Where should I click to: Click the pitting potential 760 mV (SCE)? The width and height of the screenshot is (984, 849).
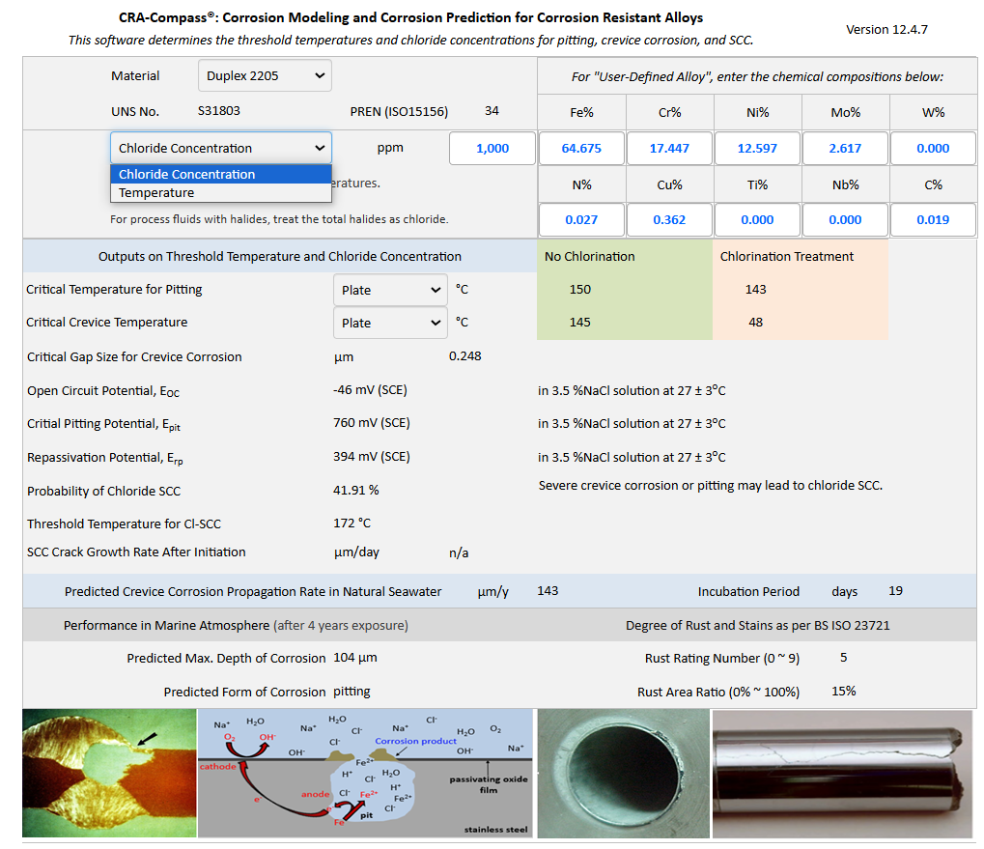pyautogui.click(x=372, y=424)
